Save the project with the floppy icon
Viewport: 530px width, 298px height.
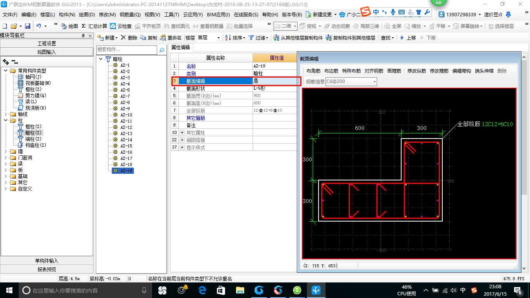[28, 26]
